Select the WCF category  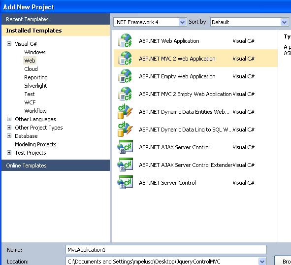tap(30, 102)
